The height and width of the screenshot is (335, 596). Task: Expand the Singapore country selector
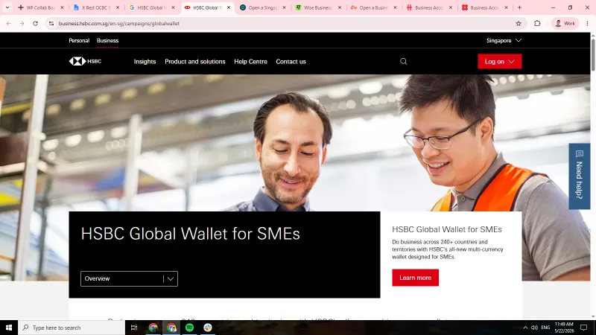pos(504,40)
